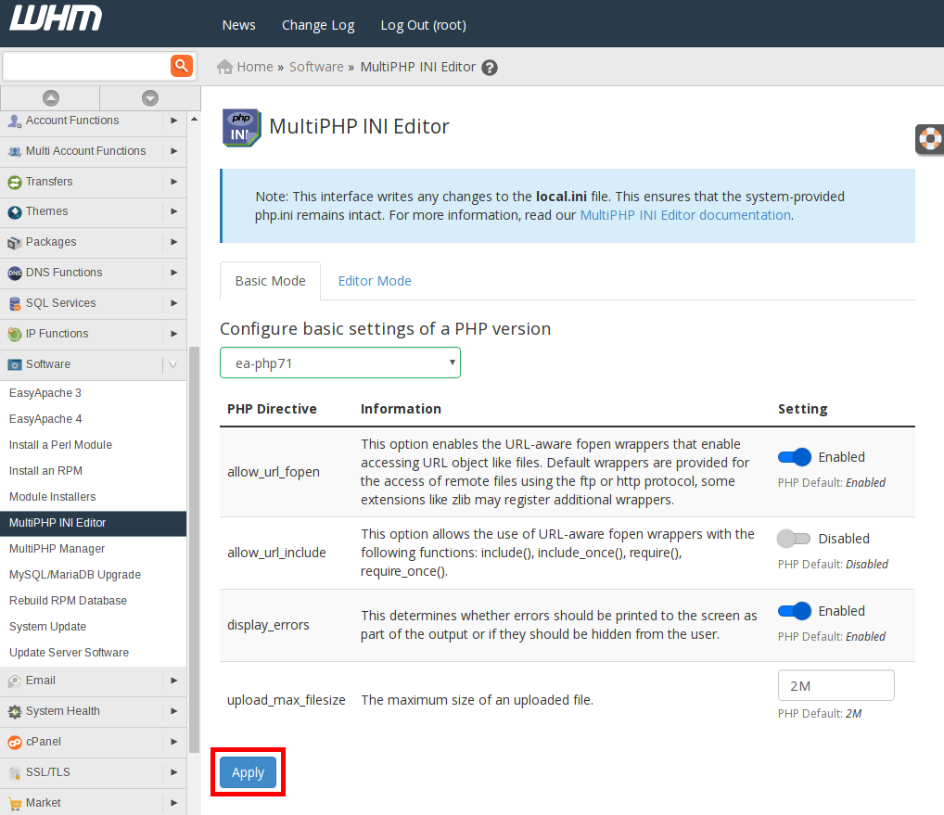This screenshot has height=815, width=944.
Task: Click the System Health gear icon
Action: point(15,712)
